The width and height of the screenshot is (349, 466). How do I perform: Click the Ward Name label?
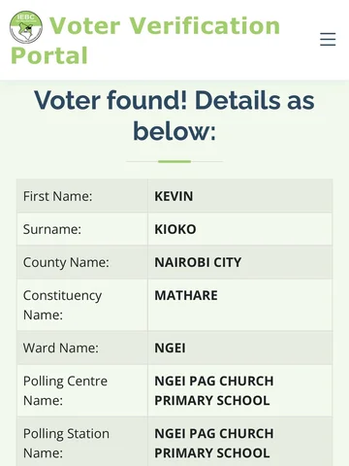[61, 348]
